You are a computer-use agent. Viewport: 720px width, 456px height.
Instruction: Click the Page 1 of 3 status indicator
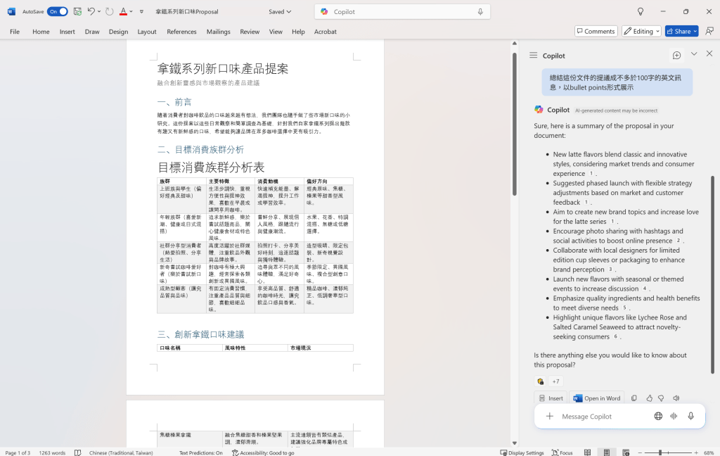pyautogui.click(x=18, y=452)
